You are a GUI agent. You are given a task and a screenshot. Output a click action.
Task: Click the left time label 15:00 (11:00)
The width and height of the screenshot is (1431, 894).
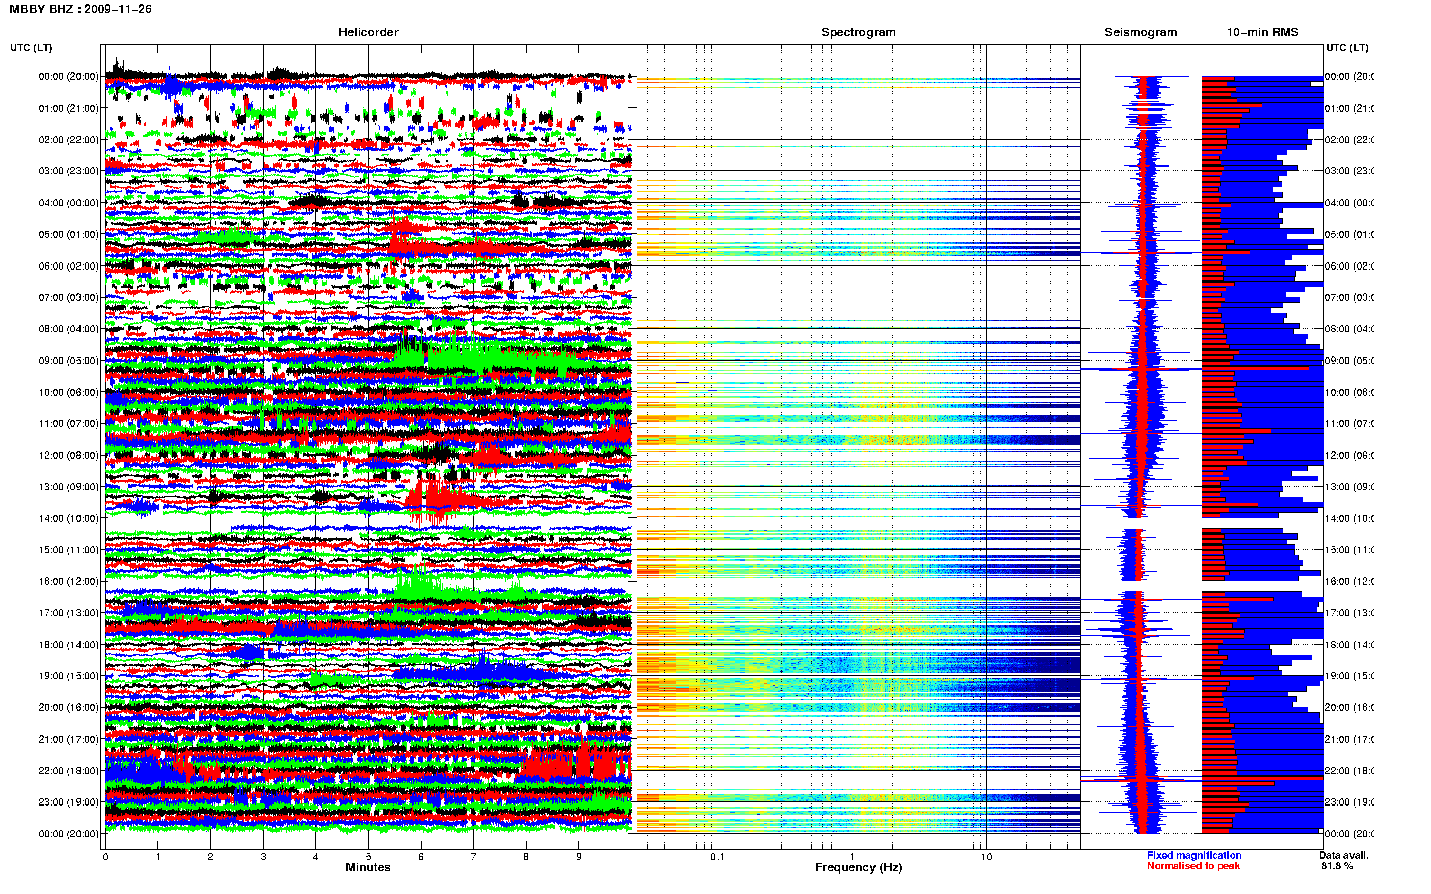pos(68,550)
